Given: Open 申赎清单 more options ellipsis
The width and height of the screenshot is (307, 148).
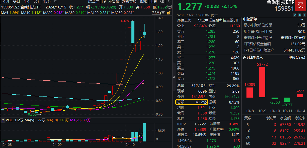Looking at the screenshot, I should tap(301, 19).
